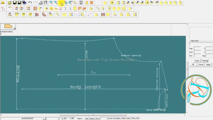The width and height of the screenshot is (213, 120).
Task: Click the yellow piece move icon, second toolbar row
Action: tap(91, 9)
